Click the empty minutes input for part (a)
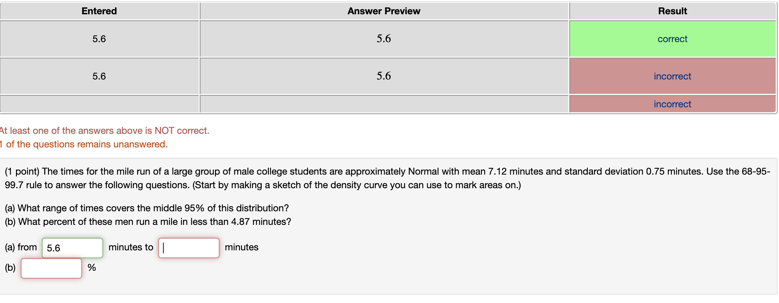The width and height of the screenshot is (779, 303). [x=189, y=248]
